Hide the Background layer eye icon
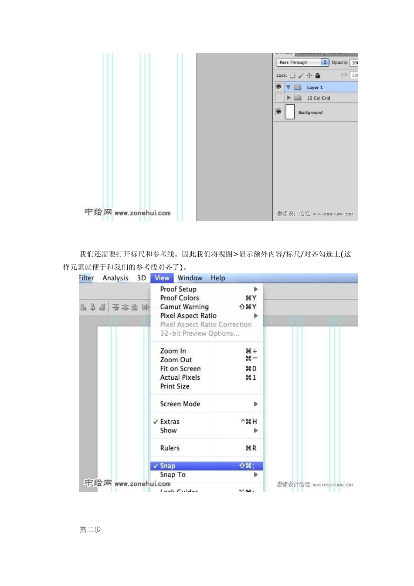The image size is (414, 586). [x=278, y=112]
